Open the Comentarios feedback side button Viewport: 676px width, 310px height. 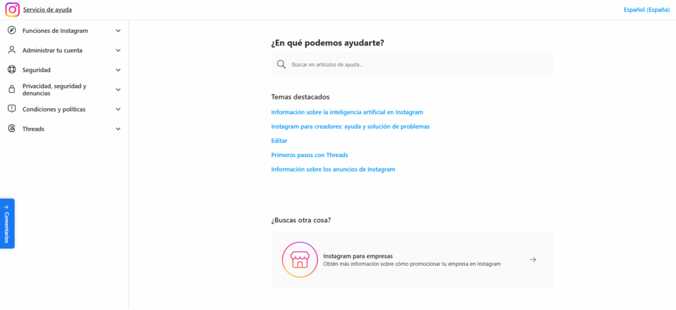(7, 223)
